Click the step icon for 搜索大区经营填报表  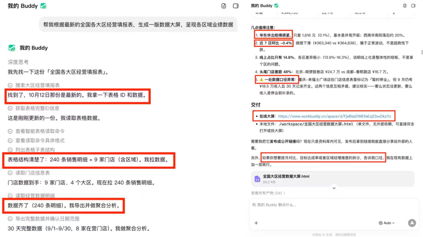click(x=10, y=85)
